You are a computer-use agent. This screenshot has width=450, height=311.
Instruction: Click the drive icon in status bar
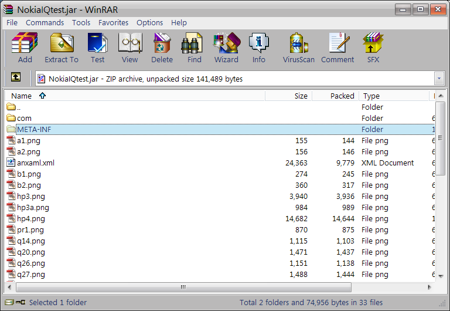[x=9, y=302]
